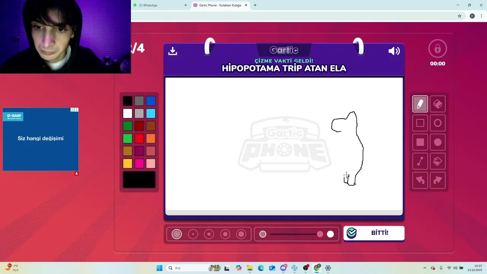Image resolution: width=487 pixels, height=274 pixels.
Task: Download the drawing with the download icon
Action: pyautogui.click(x=173, y=51)
